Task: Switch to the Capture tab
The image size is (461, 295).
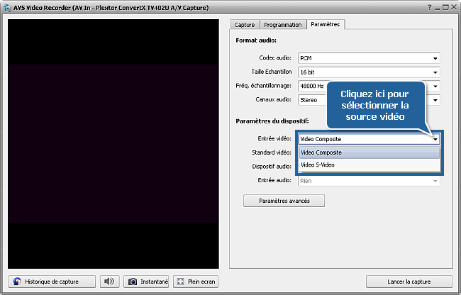Action: pos(244,25)
